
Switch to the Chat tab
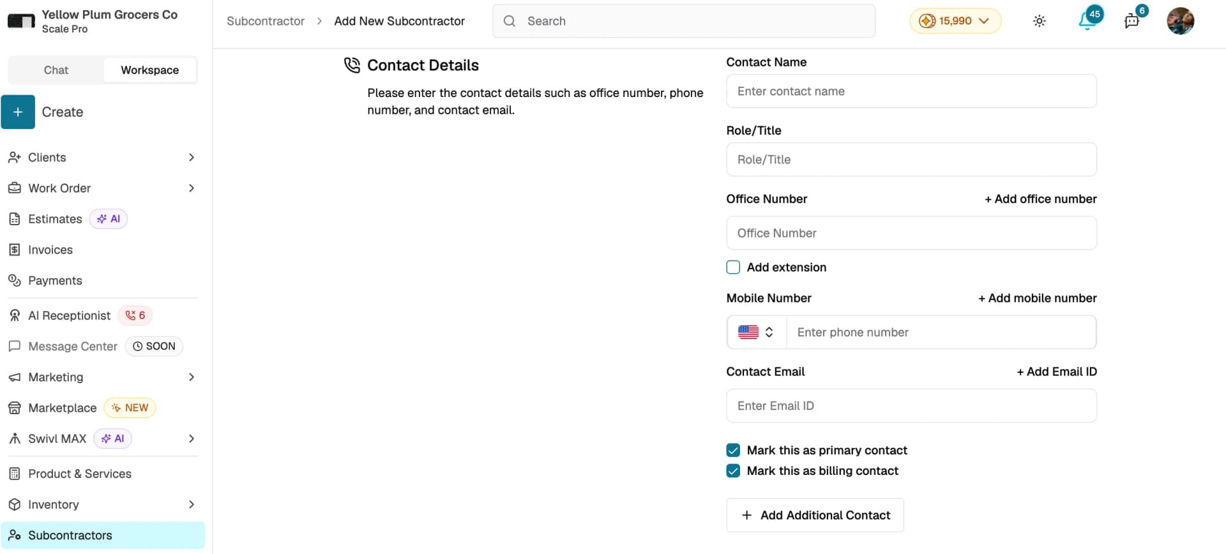[x=56, y=70]
